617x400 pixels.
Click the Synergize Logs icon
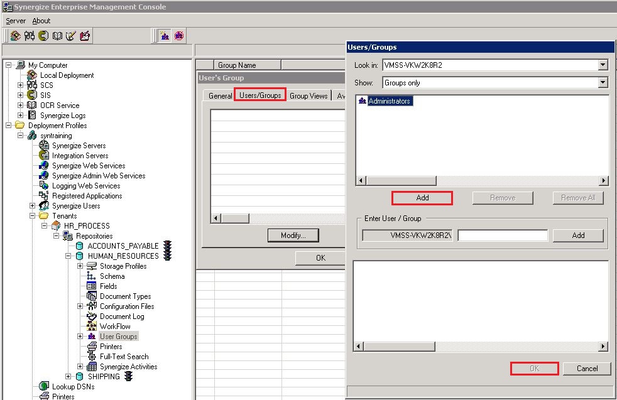point(32,116)
